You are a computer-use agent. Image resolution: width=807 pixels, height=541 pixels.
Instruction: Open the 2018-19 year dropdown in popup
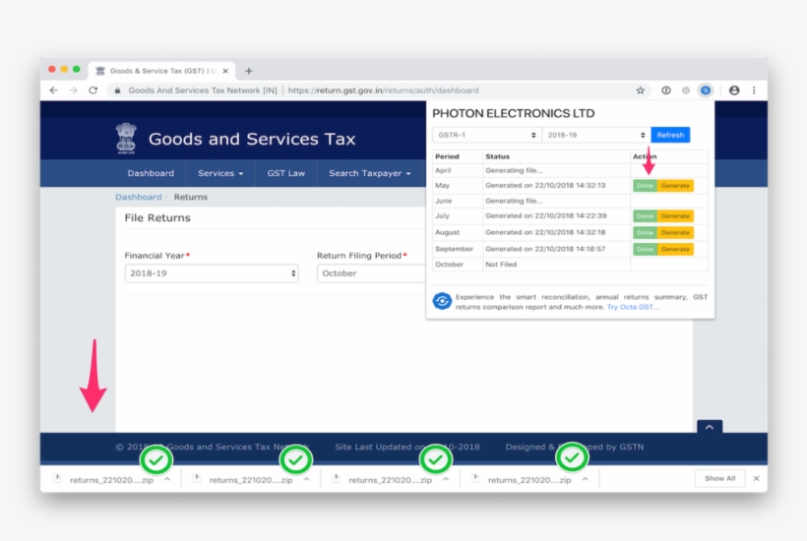(596, 135)
